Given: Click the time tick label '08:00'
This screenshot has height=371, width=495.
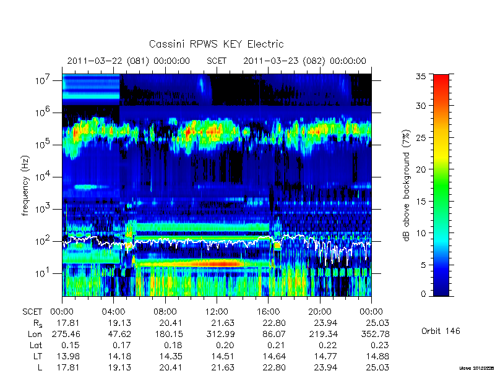Looking at the screenshot, I should (x=165, y=312).
